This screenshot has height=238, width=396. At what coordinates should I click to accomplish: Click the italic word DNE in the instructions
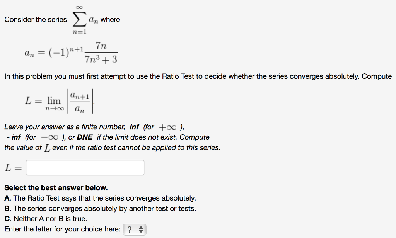pos(85,137)
